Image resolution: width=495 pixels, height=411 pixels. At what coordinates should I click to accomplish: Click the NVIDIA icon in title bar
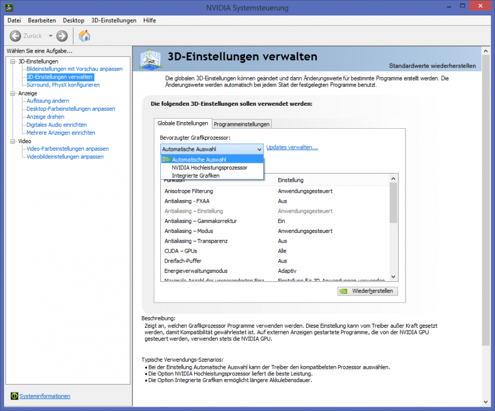pyautogui.click(x=7, y=8)
